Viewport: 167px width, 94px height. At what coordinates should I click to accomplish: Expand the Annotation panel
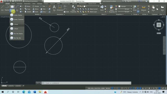[61, 14]
